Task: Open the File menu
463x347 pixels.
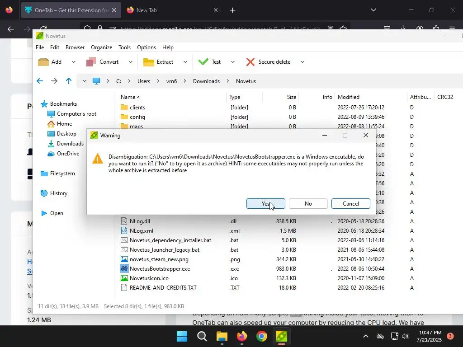Action: click(40, 47)
